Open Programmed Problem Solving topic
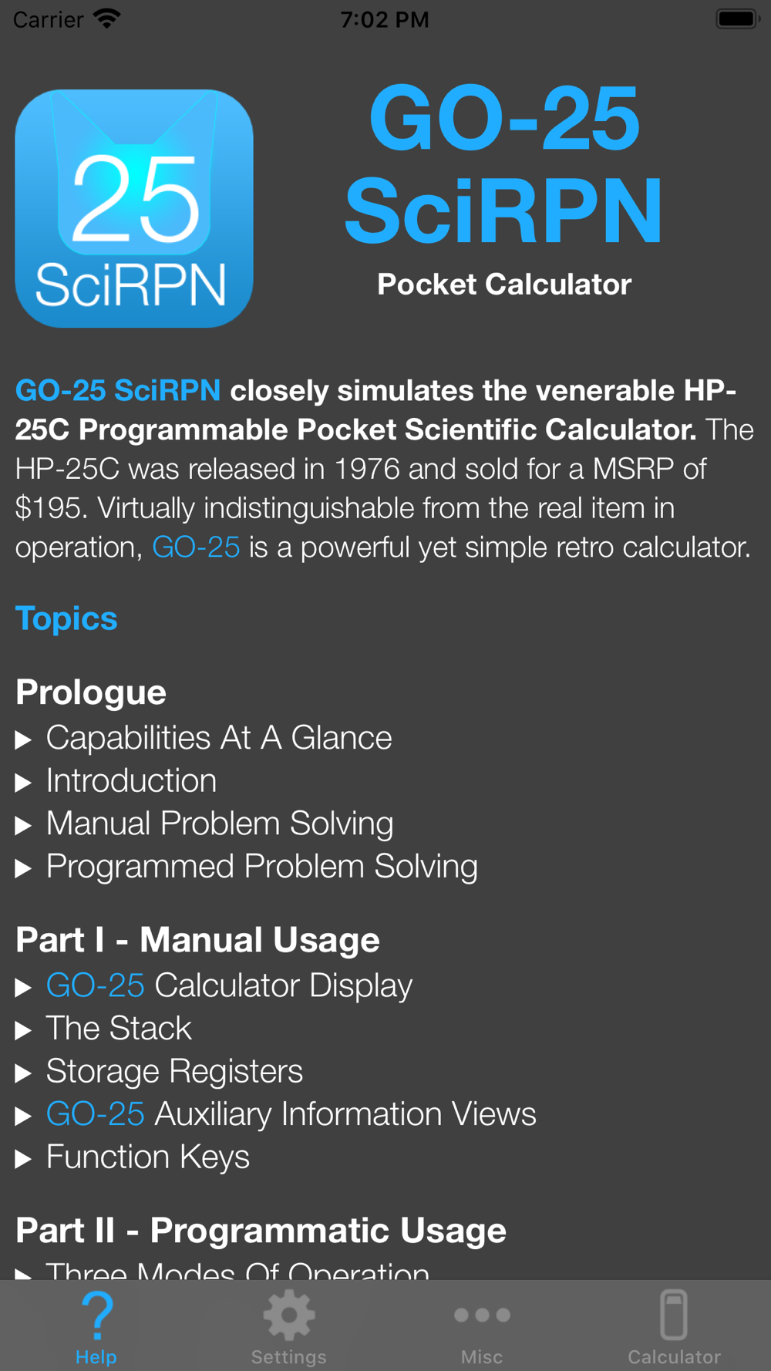The width and height of the screenshot is (771, 1371). 262,867
